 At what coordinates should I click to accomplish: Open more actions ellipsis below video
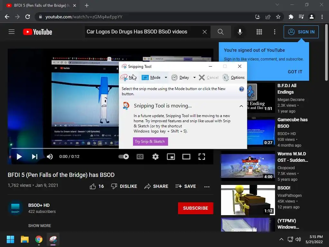click(207, 187)
